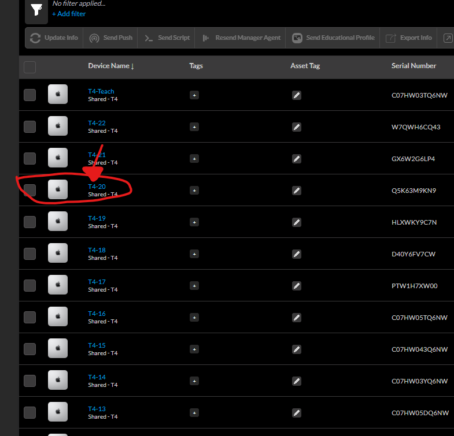454x436 pixels.
Task: Open the T4-15 device link
Action: click(97, 346)
